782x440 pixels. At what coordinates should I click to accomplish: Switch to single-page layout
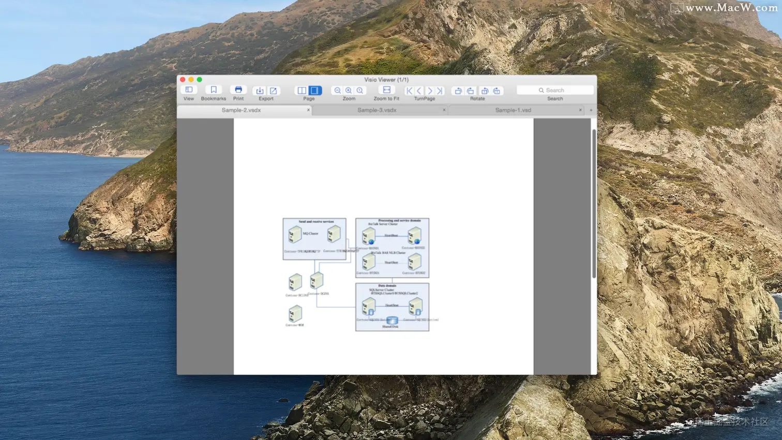pos(314,90)
